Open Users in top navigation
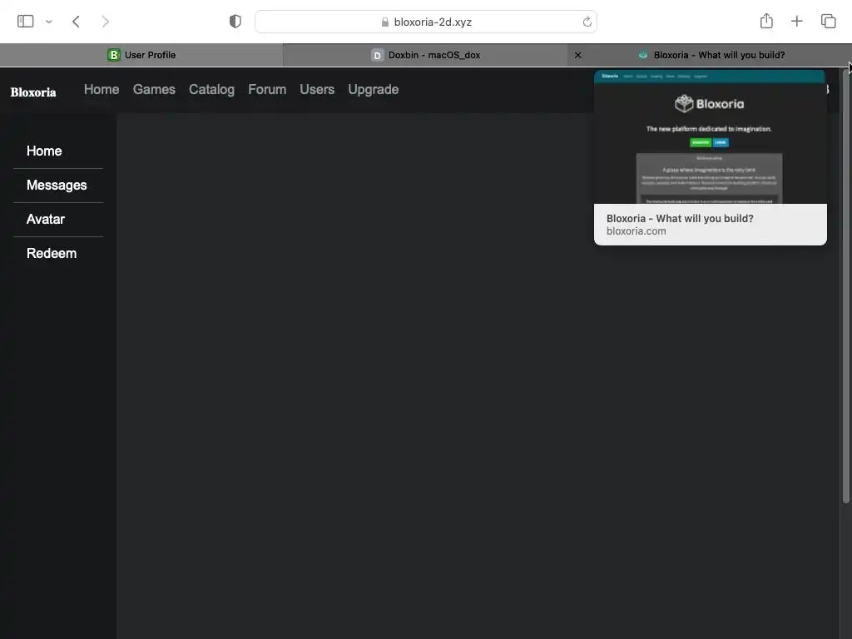This screenshot has width=852, height=639. [x=317, y=89]
